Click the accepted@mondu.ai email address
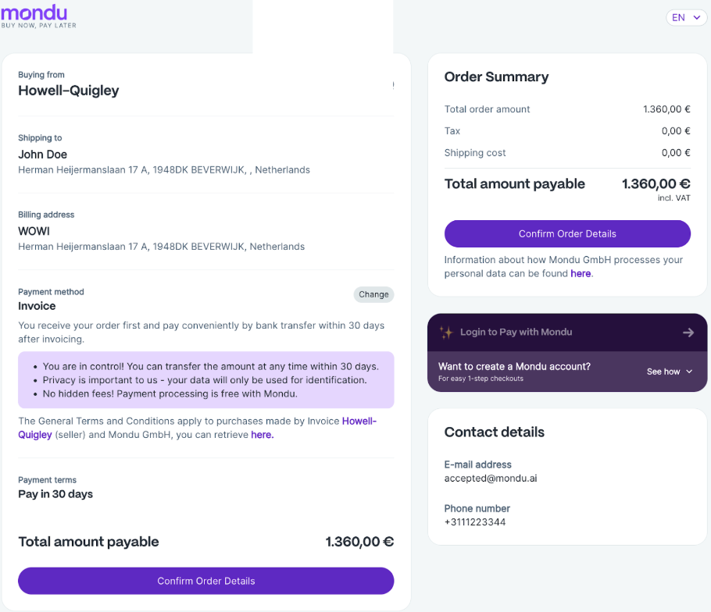 tap(491, 479)
